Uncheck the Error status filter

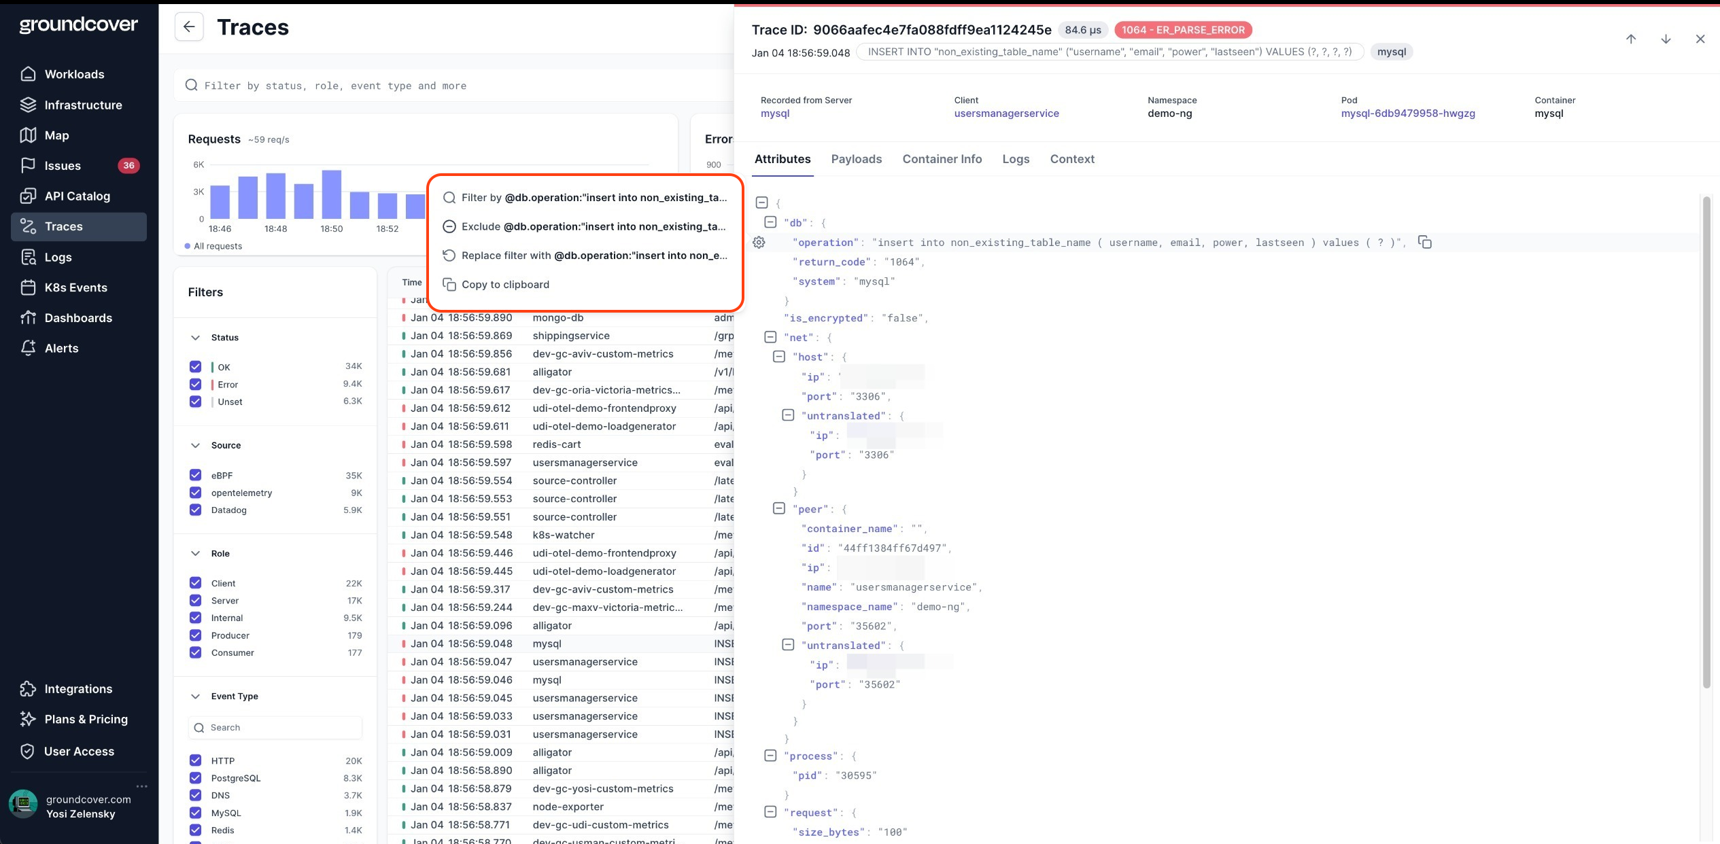pos(196,384)
